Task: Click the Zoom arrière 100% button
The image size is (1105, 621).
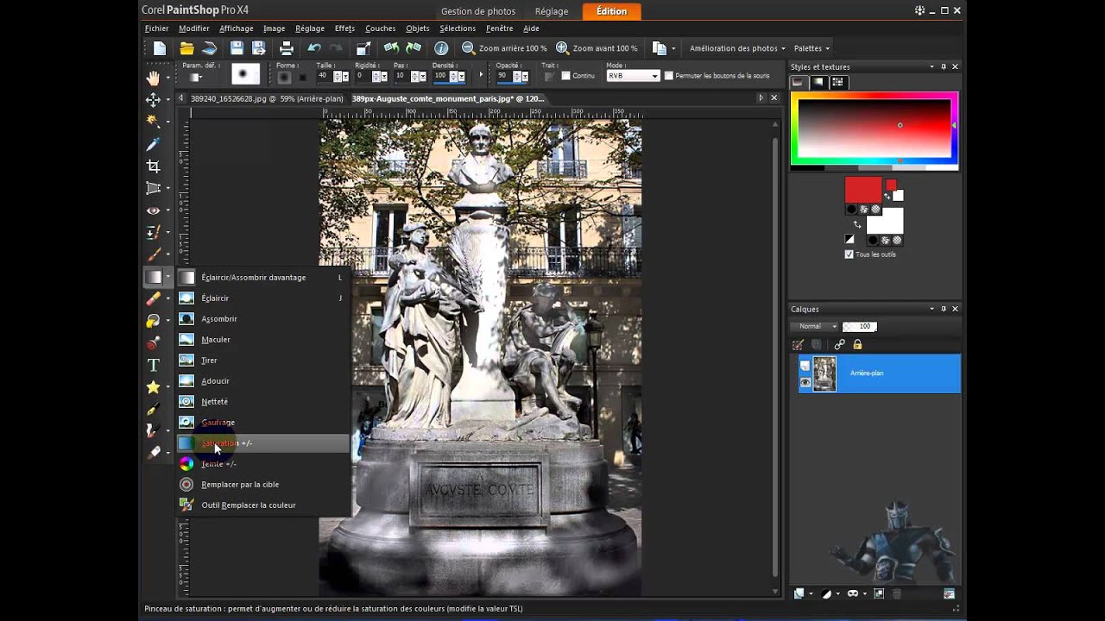Action: (x=504, y=48)
